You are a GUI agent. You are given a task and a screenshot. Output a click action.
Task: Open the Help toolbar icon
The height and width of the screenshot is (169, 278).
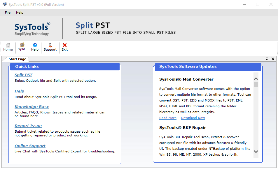(x=35, y=47)
